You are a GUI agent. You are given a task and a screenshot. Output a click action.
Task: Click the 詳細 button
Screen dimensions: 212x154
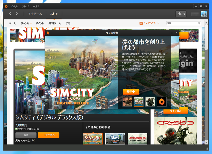[26, 135]
